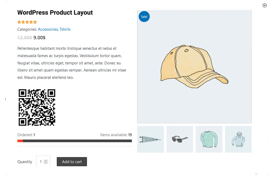This screenshot has height=177, width=274.
Task: Click the main cap product image
Action: (x=194, y=67)
